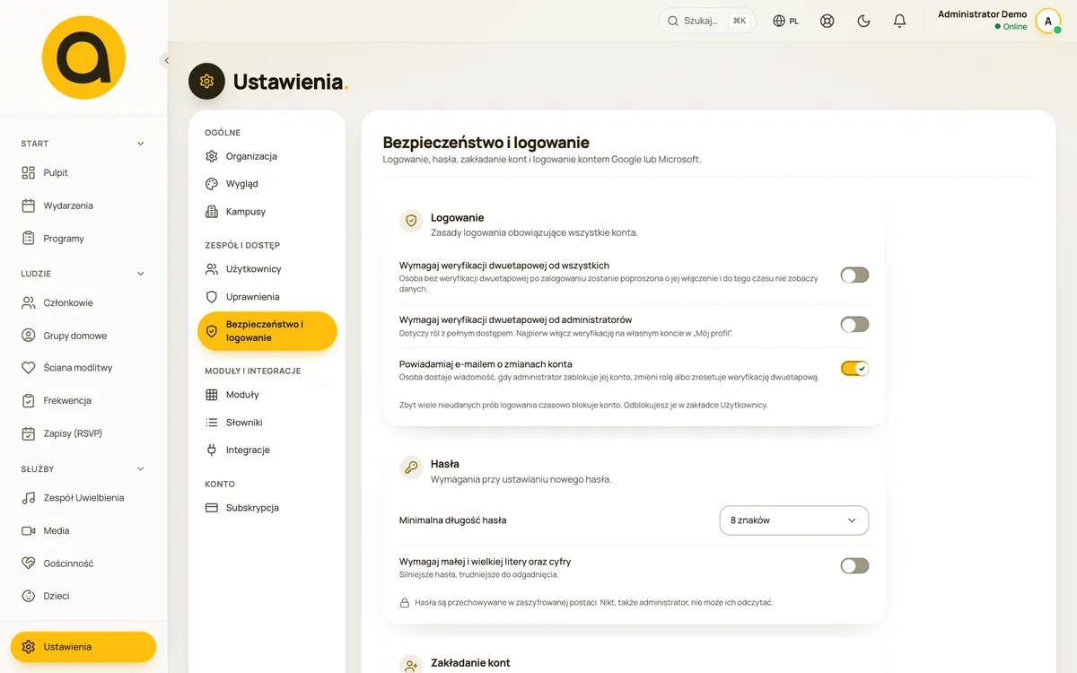This screenshot has height=673, width=1077.
Task: Click the Logowanie section shield icon
Action: (411, 220)
